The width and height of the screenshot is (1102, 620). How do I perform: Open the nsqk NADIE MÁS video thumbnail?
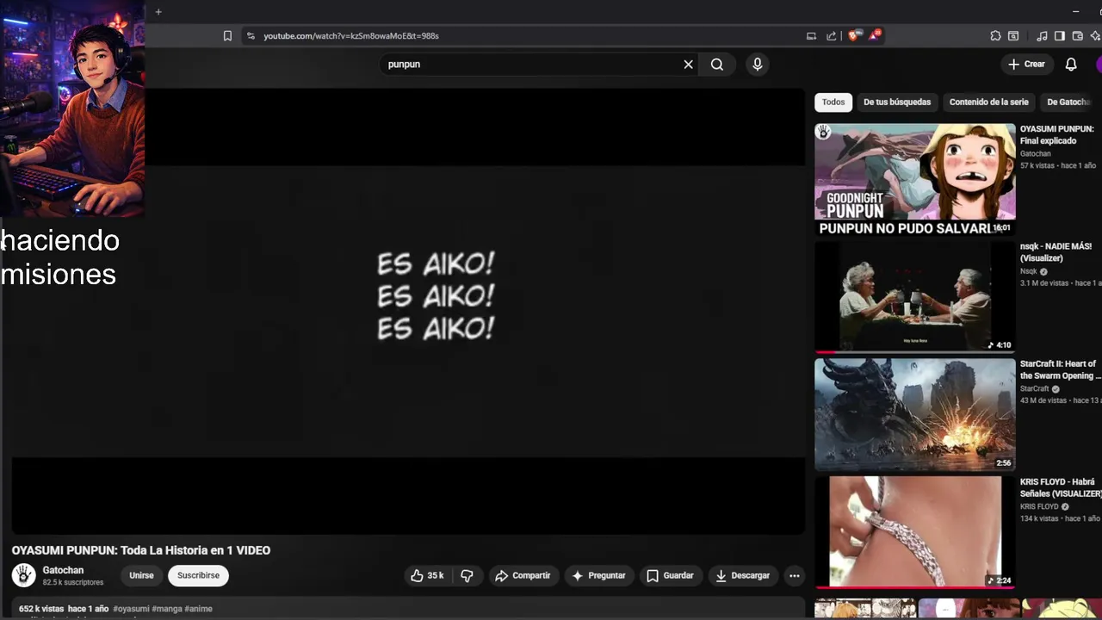[x=915, y=297]
